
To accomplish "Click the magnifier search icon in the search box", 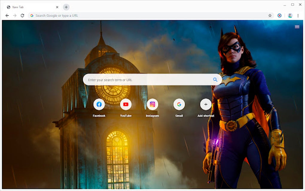I will [x=215, y=80].
